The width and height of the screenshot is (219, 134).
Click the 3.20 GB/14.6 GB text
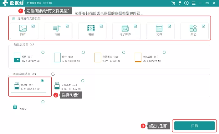pyautogui.click(x=31, y=89)
